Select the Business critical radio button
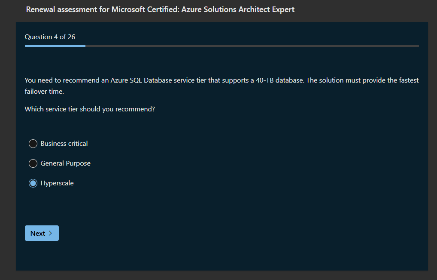This screenshot has width=437, height=280. tap(33, 144)
